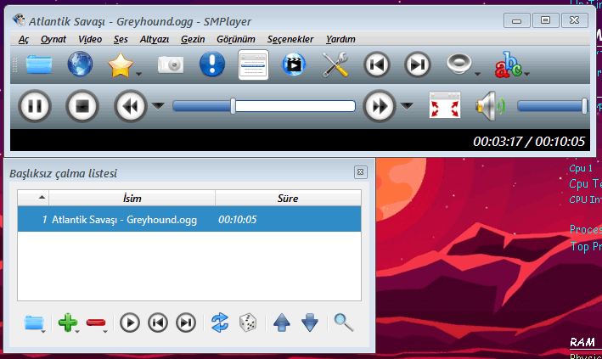Image resolution: width=602 pixels, height=359 pixels.
Task: Click the toolbar drag handle grip
Action: (x=15, y=65)
